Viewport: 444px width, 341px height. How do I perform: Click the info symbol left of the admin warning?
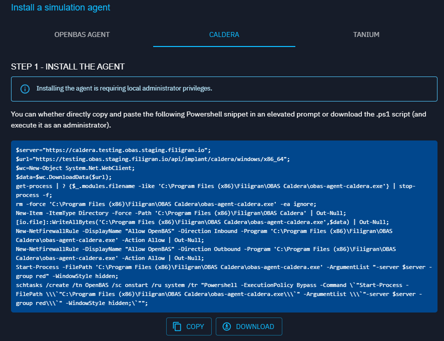pos(25,88)
